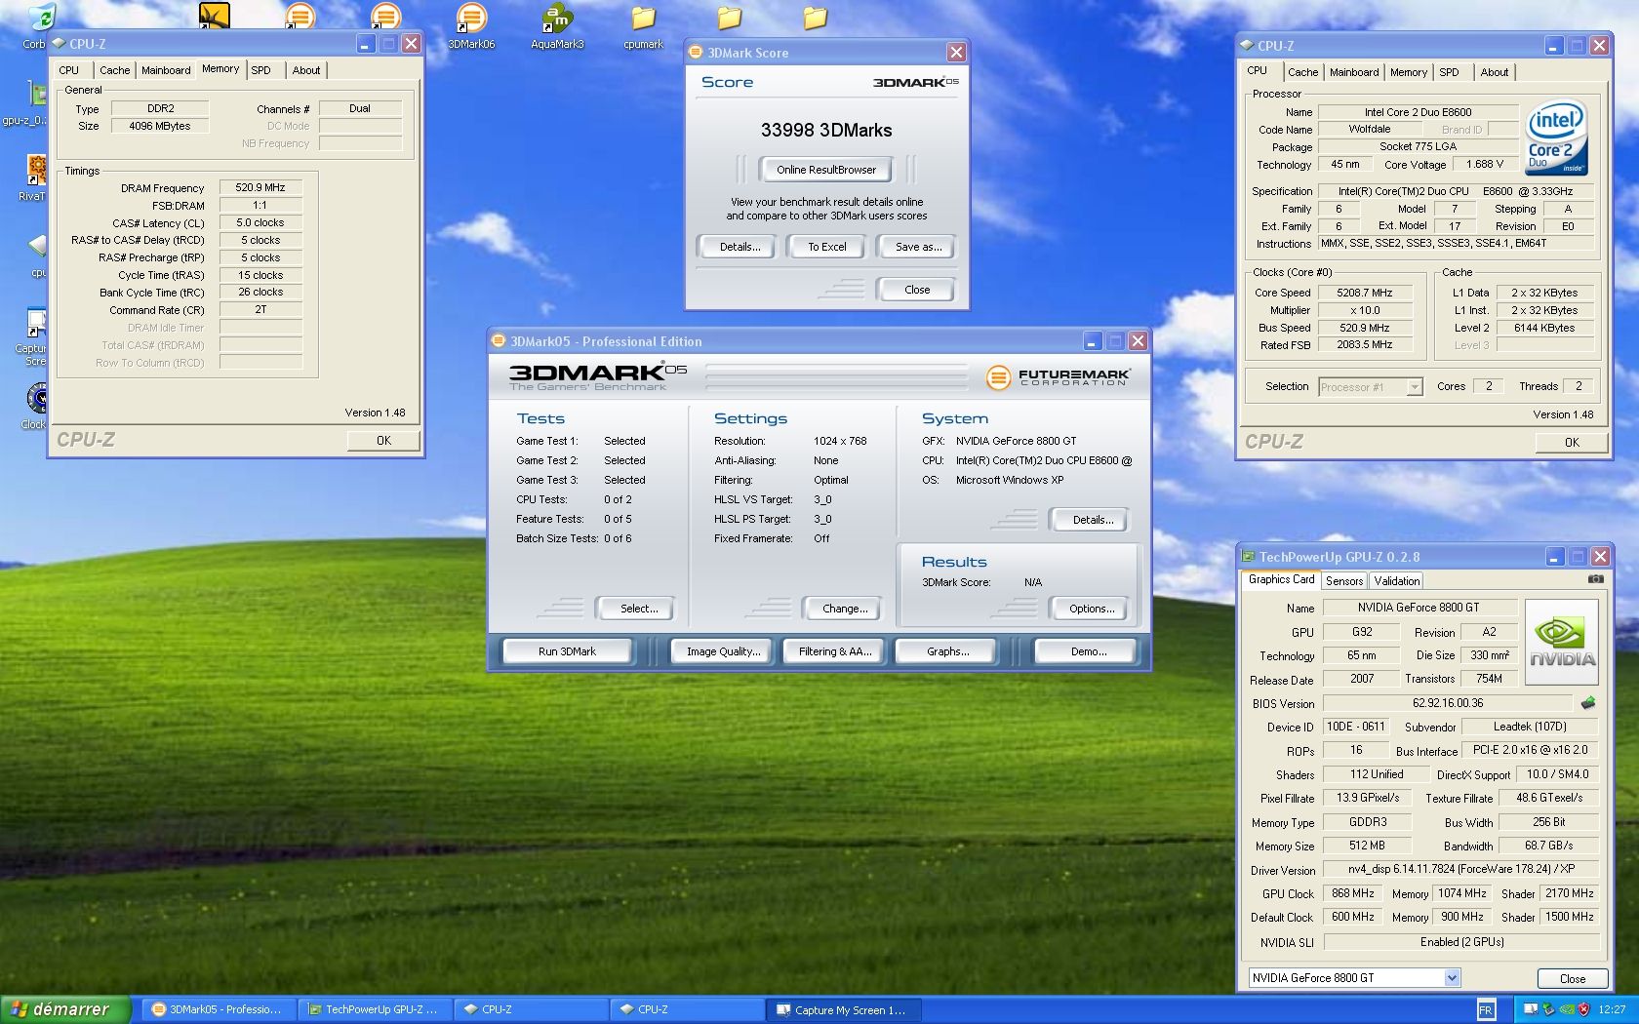1639x1024 pixels.
Task: Open the Graphs button in 3DMark05
Action: (x=947, y=651)
